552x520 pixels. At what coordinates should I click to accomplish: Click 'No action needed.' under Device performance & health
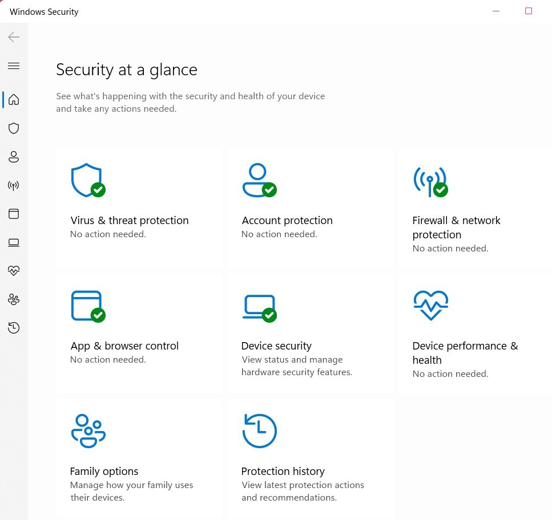click(x=450, y=374)
